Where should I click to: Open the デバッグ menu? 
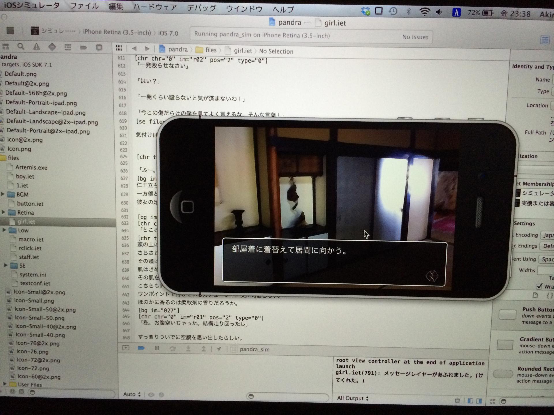[201, 8]
